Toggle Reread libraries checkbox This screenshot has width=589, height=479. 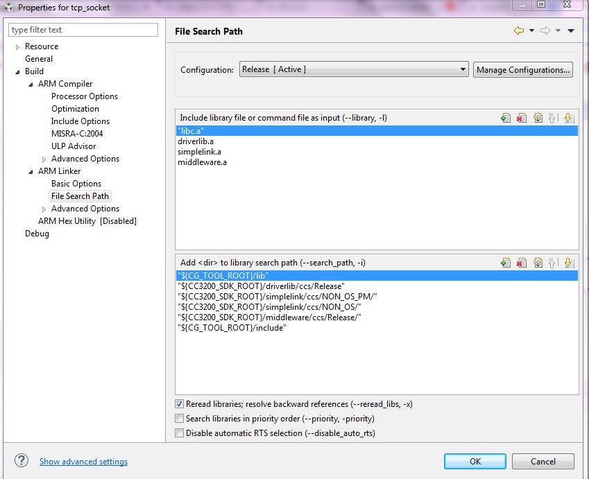[179, 404]
